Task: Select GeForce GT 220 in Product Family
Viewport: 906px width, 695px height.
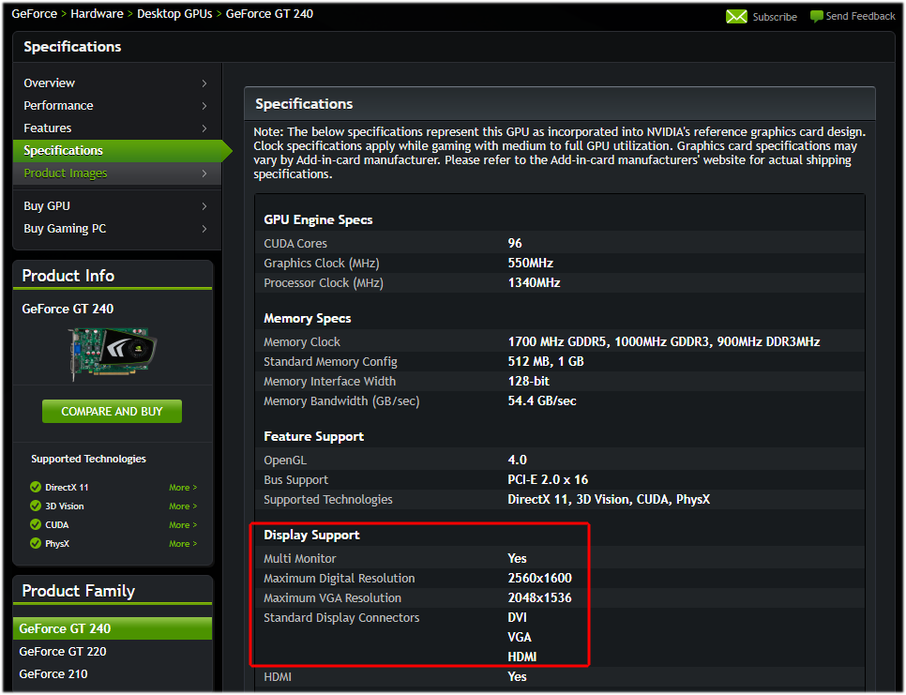Action: click(63, 651)
